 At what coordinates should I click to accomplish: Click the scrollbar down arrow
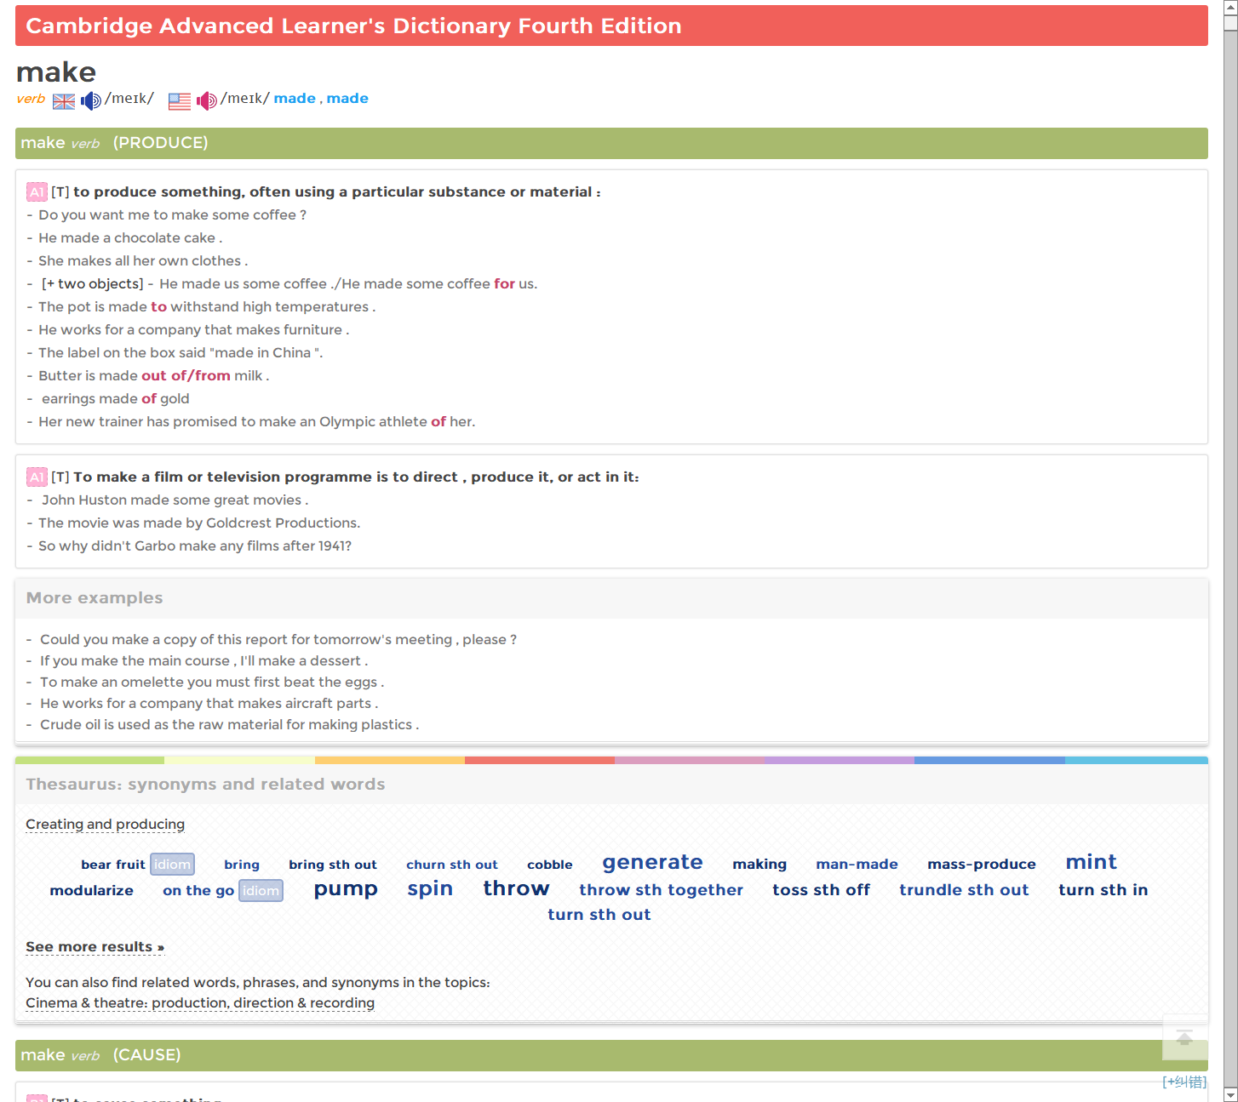1230,1094
